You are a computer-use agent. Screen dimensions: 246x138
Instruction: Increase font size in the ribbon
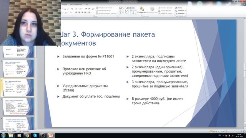(x=65, y=9)
